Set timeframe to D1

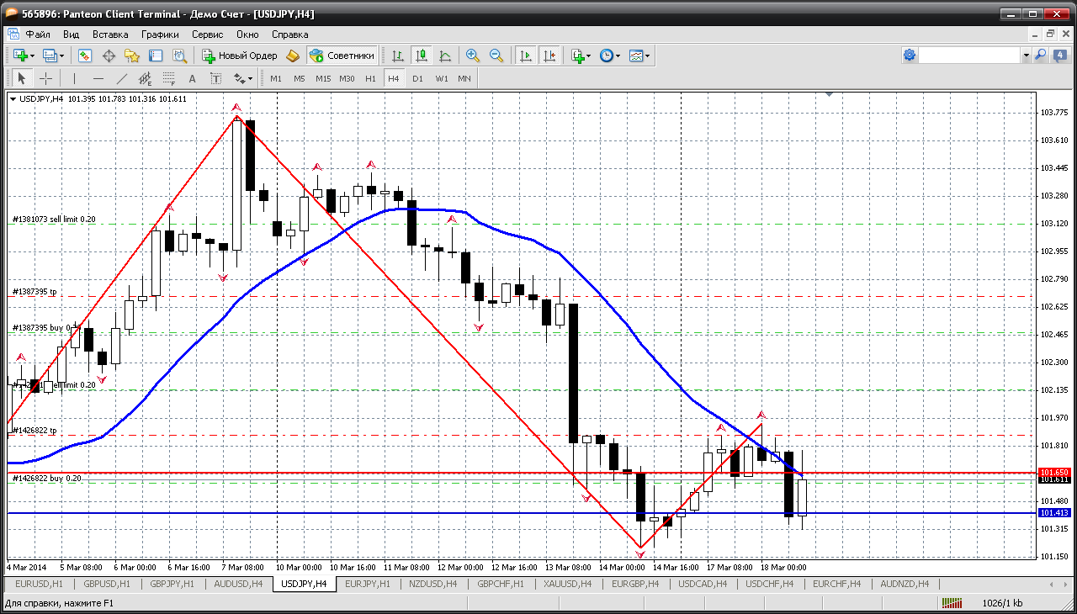tap(417, 78)
